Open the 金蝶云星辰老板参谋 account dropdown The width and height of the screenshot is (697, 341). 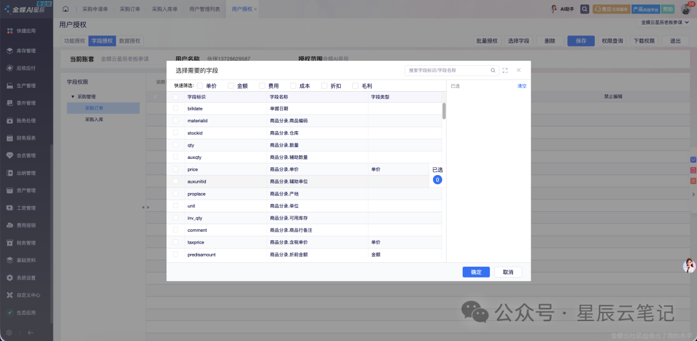tap(664, 22)
